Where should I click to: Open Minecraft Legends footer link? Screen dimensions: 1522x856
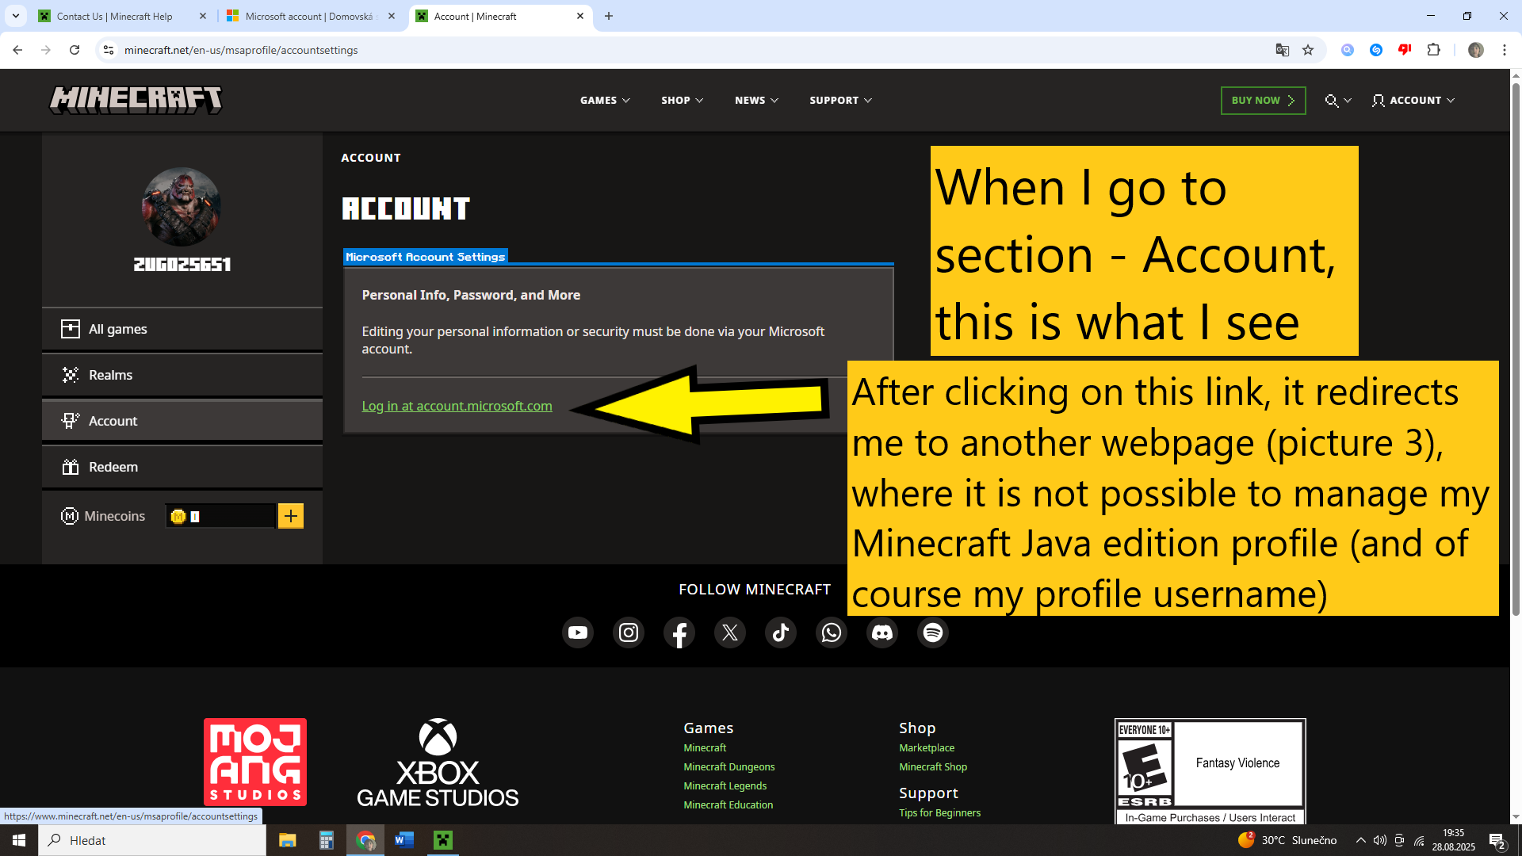click(x=725, y=785)
